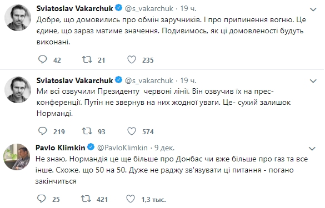Viewport: 325px width, 208px height.
Task: Reply to Pavlo Klimkin's tweet
Action: coord(42,199)
